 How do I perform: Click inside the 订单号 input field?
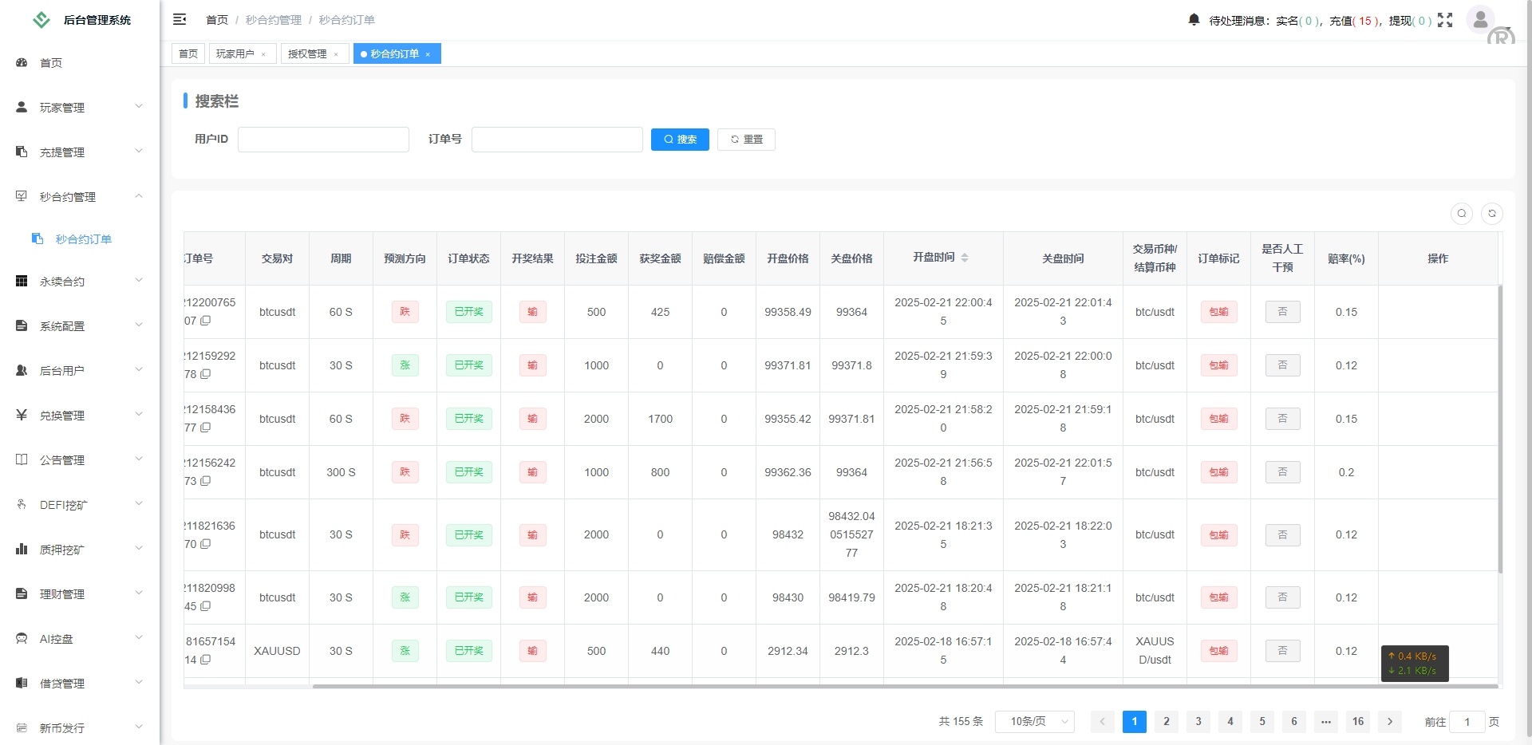click(557, 139)
